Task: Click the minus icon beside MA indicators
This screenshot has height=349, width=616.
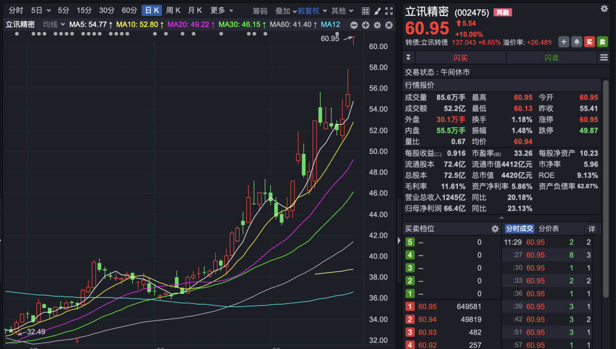Action: [x=354, y=25]
